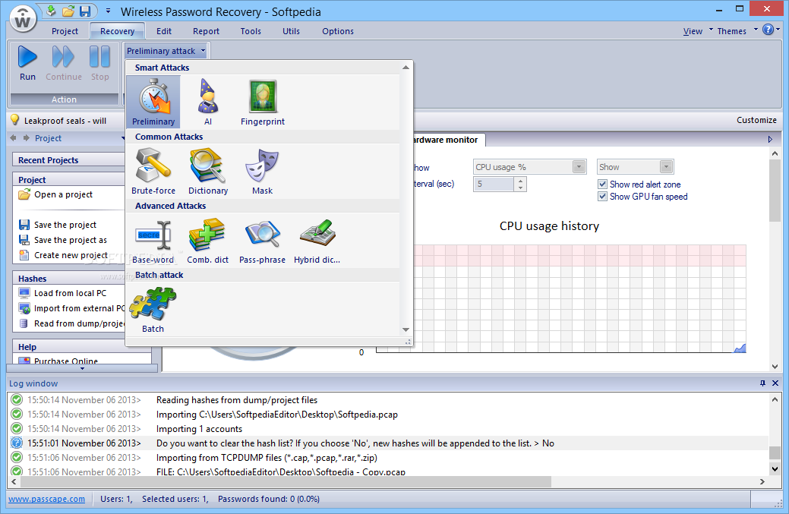Open the Options ribbon tab
The height and width of the screenshot is (514, 789).
click(x=338, y=31)
